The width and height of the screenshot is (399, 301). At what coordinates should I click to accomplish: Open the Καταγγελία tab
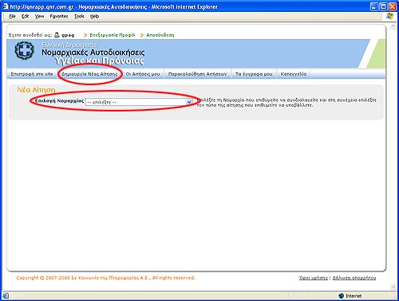[294, 74]
